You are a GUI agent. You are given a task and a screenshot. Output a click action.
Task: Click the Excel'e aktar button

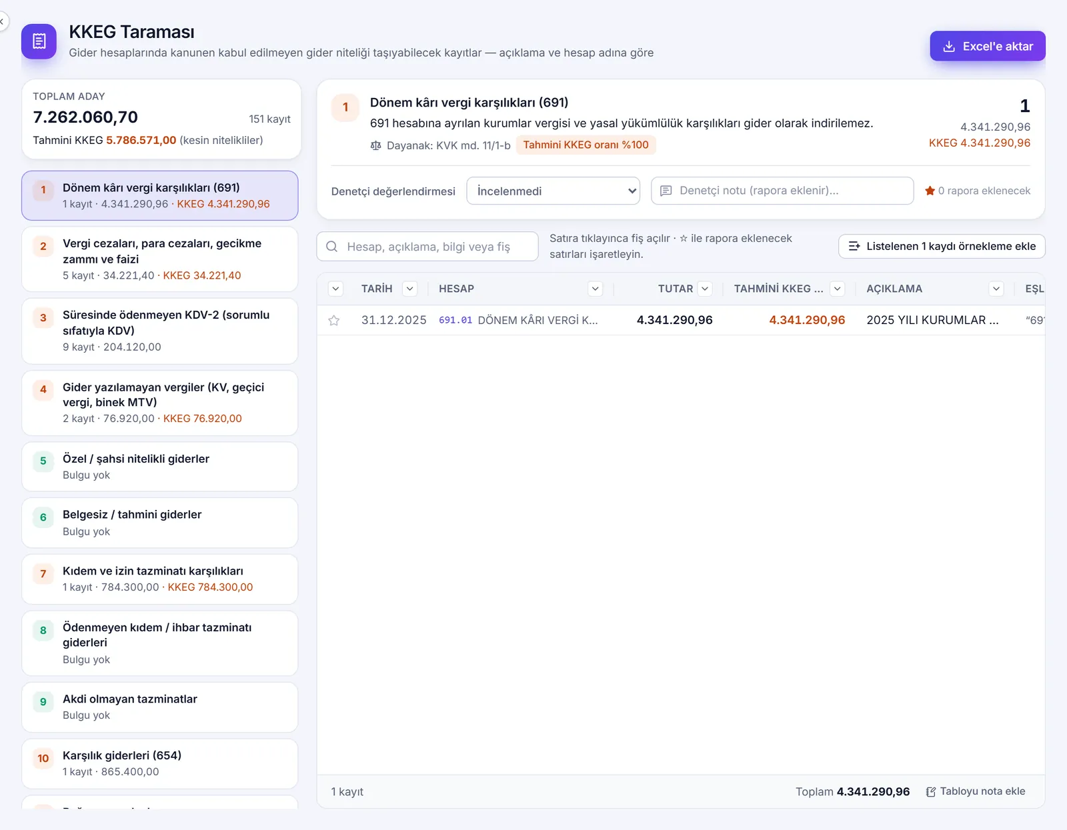coord(988,46)
